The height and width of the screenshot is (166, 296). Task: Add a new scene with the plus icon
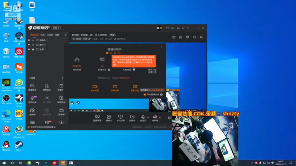coord(66,35)
